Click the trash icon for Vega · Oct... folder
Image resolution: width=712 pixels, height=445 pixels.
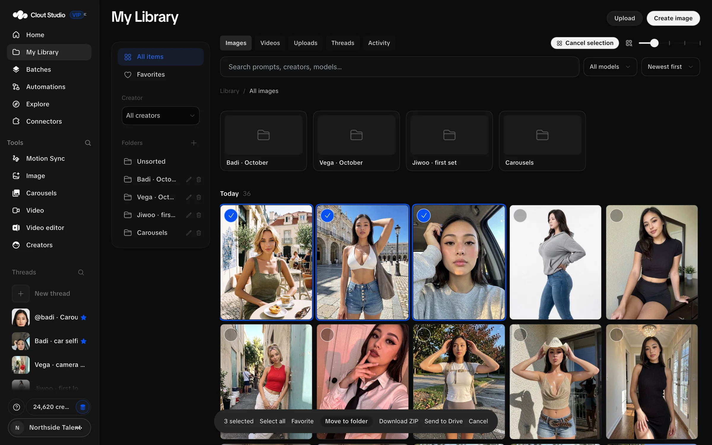[199, 197]
